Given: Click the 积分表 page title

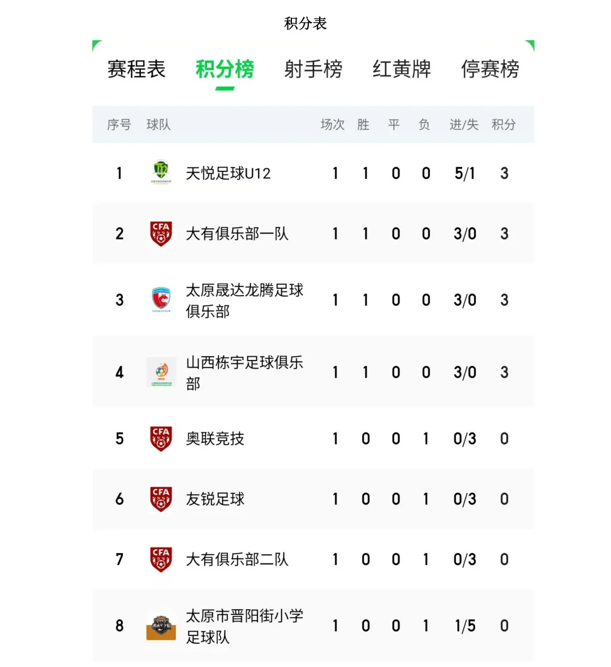Looking at the screenshot, I should coord(305,23).
